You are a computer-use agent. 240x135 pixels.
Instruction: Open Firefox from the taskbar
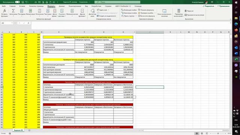[x=236, y=30]
